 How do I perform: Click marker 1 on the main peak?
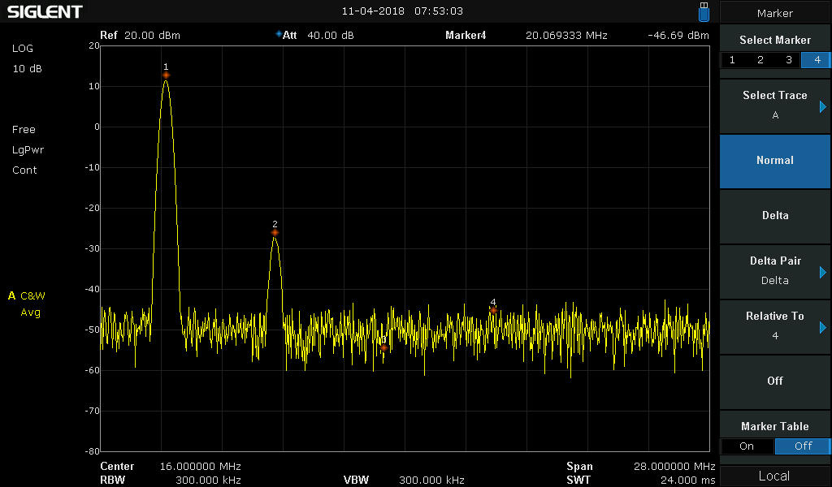click(166, 75)
